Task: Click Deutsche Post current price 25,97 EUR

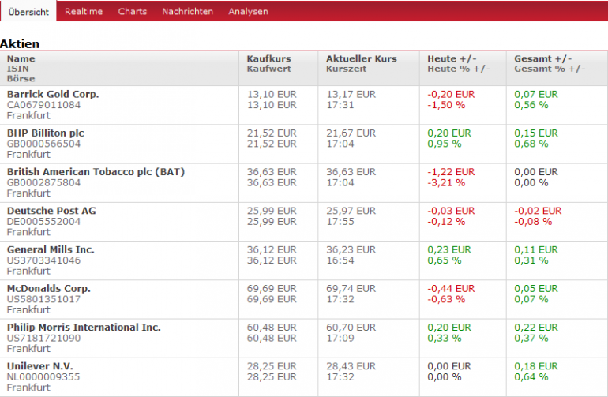Action: (351, 211)
